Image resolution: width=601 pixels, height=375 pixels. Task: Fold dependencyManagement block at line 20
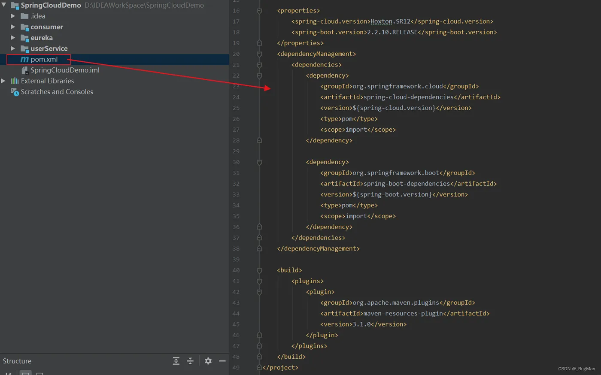259,54
